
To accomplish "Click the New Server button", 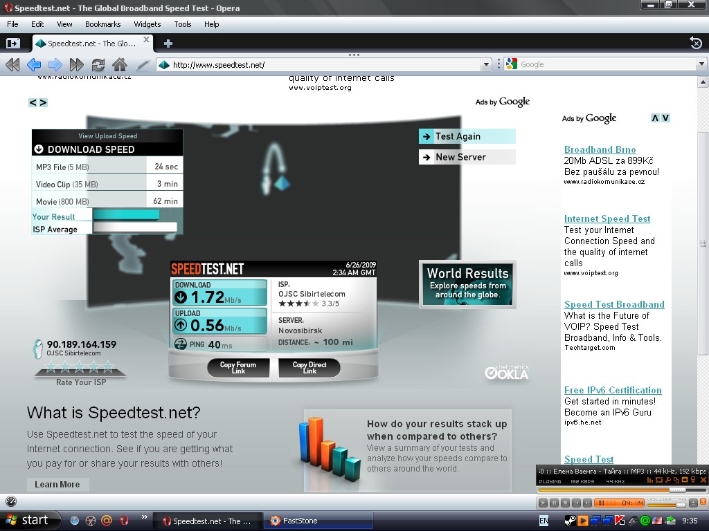I will [x=467, y=157].
